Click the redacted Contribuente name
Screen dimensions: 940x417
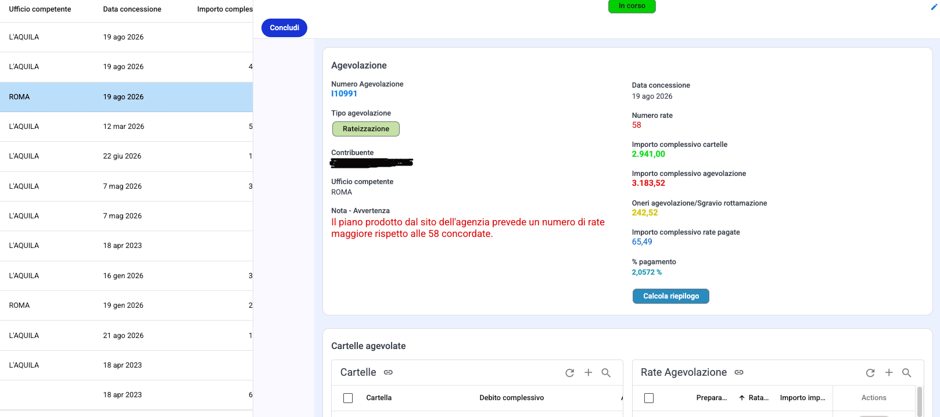pyautogui.click(x=371, y=163)
